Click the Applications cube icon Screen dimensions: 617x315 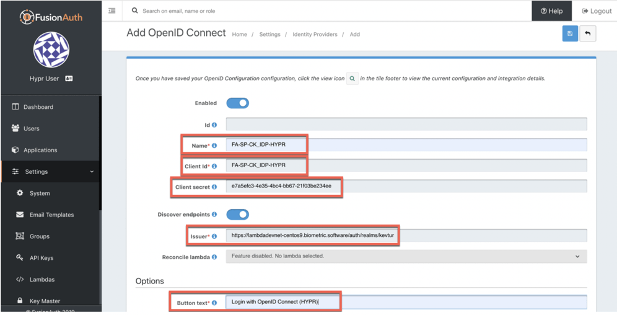[x=15, y=150]
